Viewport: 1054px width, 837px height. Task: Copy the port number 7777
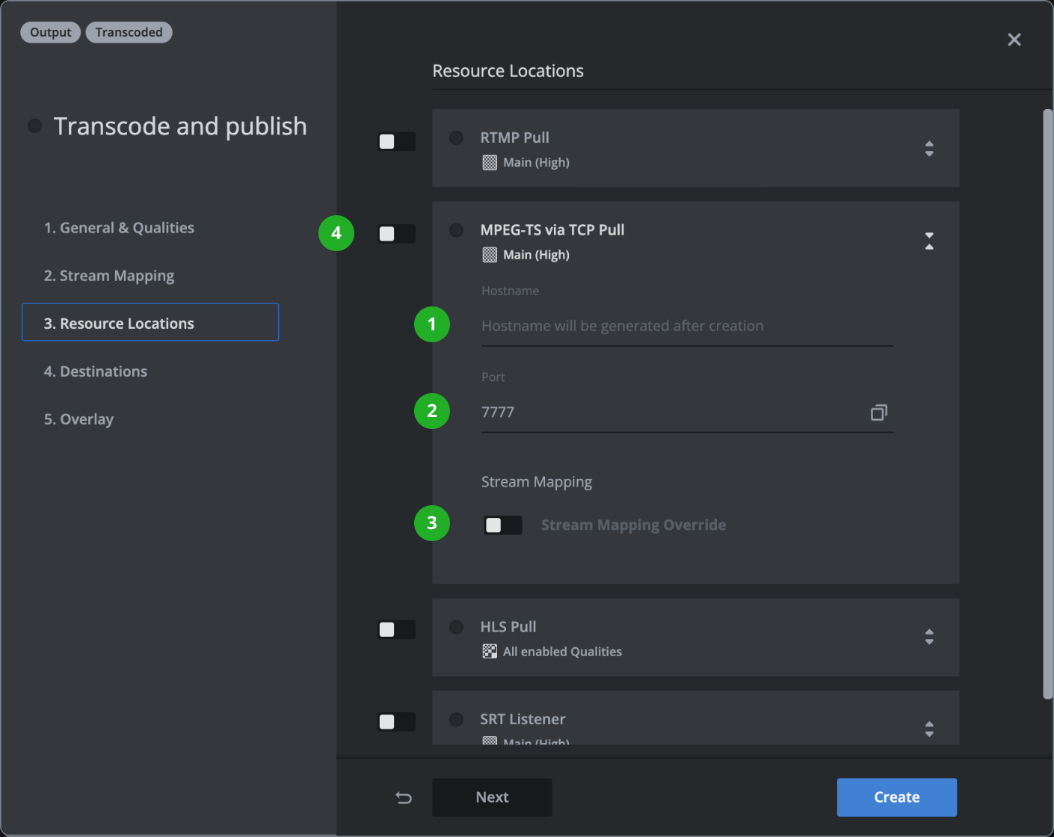pos(878,413)
